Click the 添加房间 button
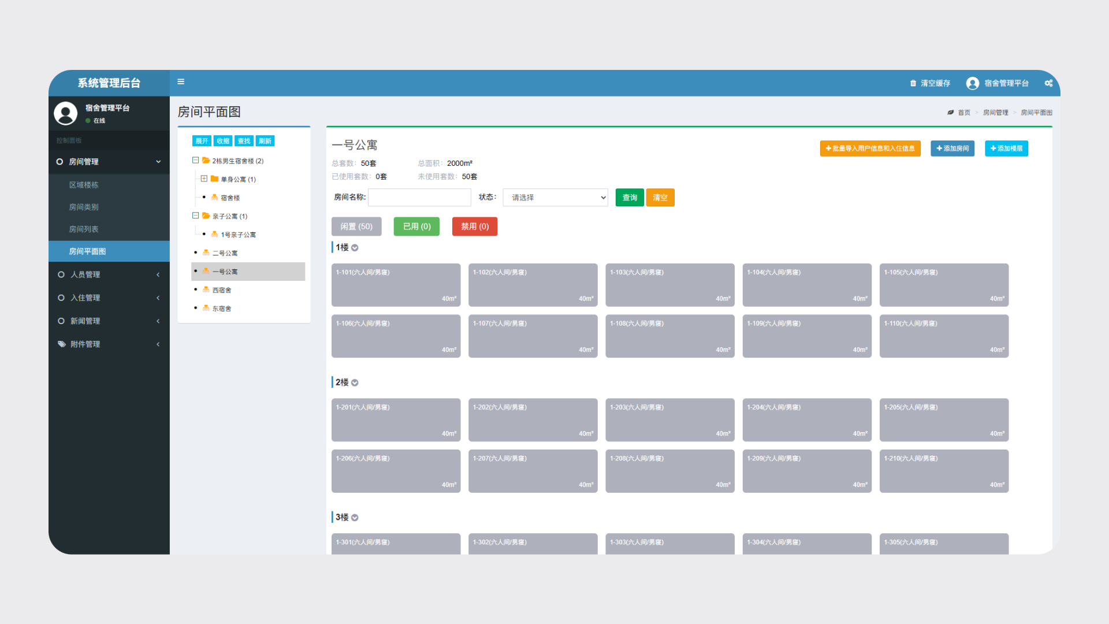1109x624 pixels. [952, 148]
